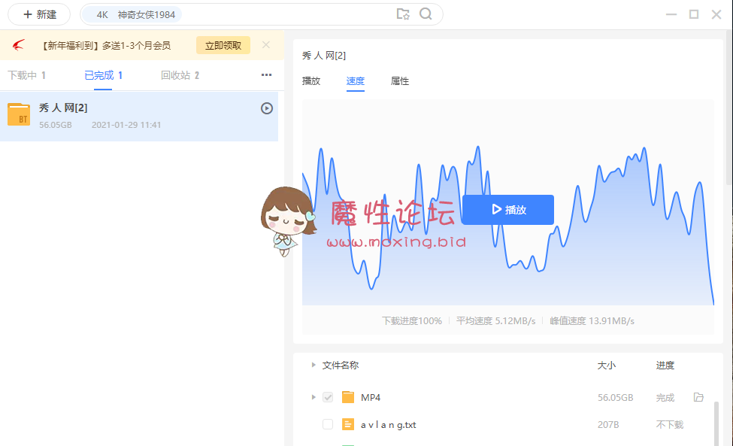Select the 秀人网[2] task title in list

click(x=63, y=108)
